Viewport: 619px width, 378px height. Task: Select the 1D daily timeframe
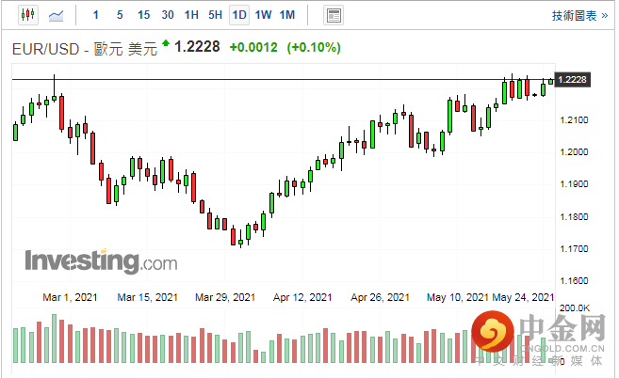[239, 15]
